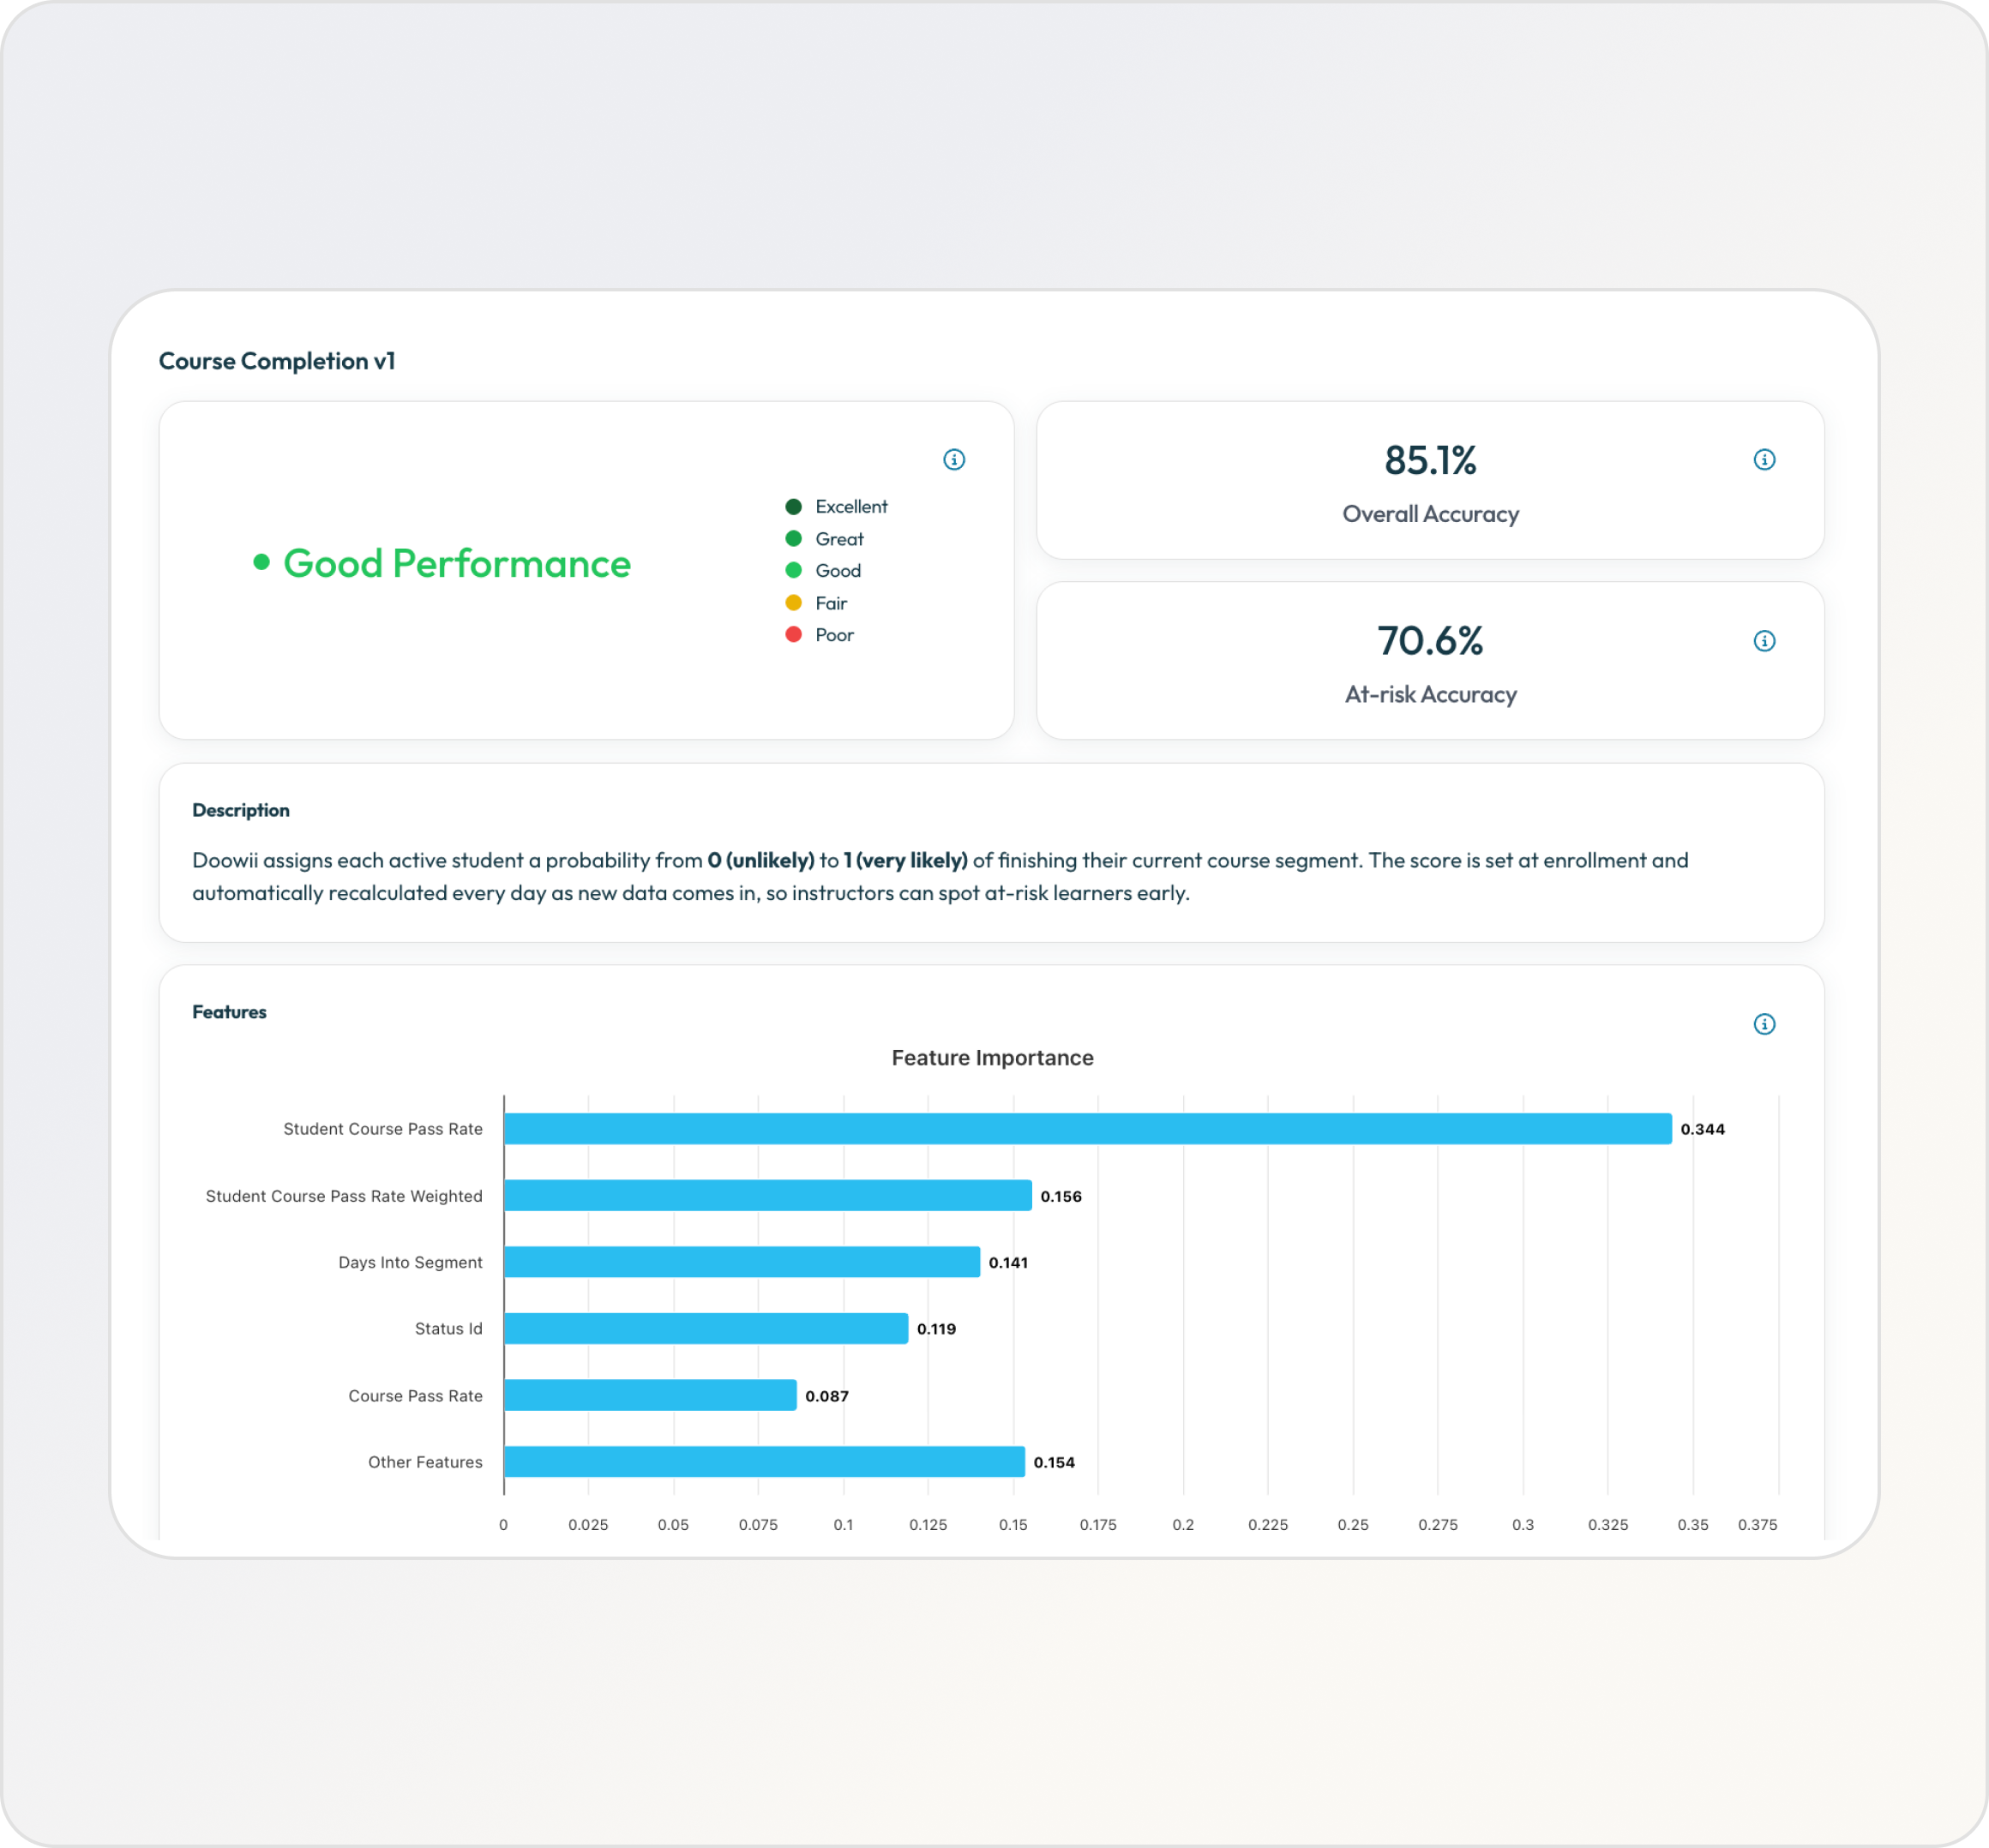
Task: Click the Student Course Pass Rate bar
Action: [1087, 1129]
